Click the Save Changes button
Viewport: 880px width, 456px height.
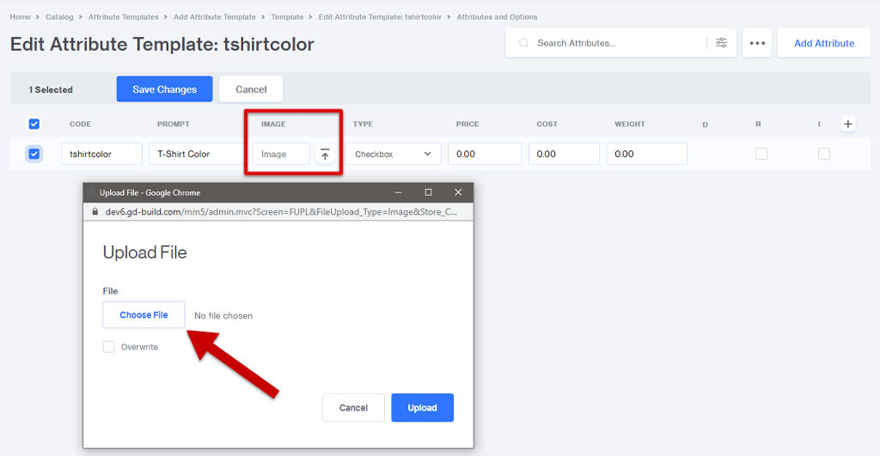164,89
